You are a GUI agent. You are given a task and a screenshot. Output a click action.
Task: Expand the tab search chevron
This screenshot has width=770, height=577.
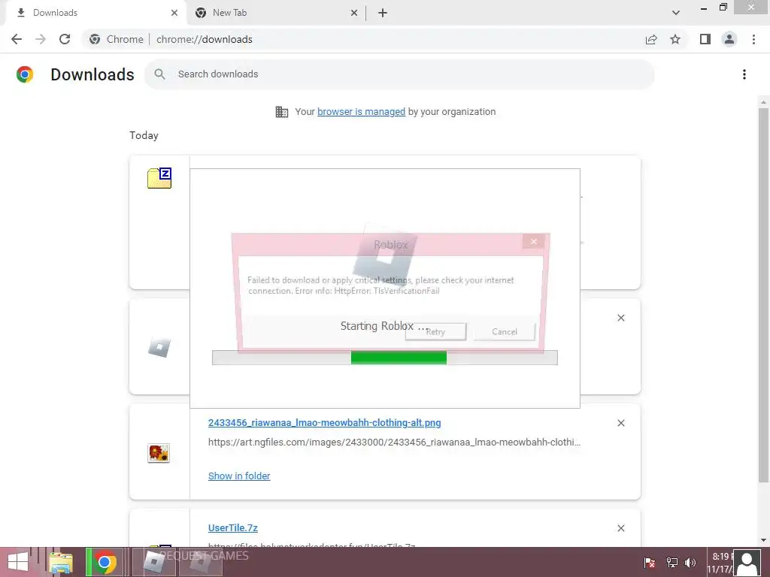point(676,13)
